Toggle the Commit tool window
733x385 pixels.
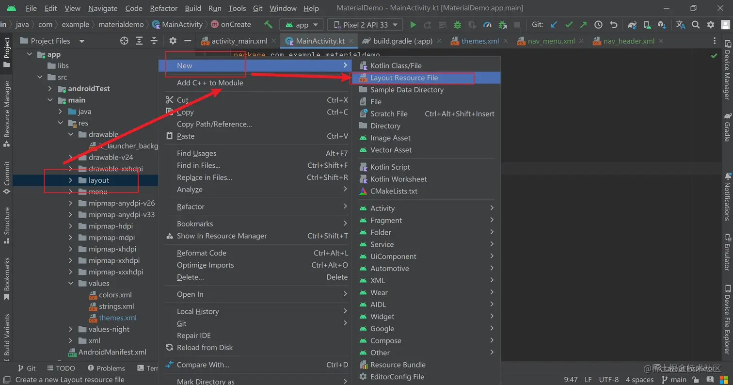pyautogui.click(x=7, y=177)
